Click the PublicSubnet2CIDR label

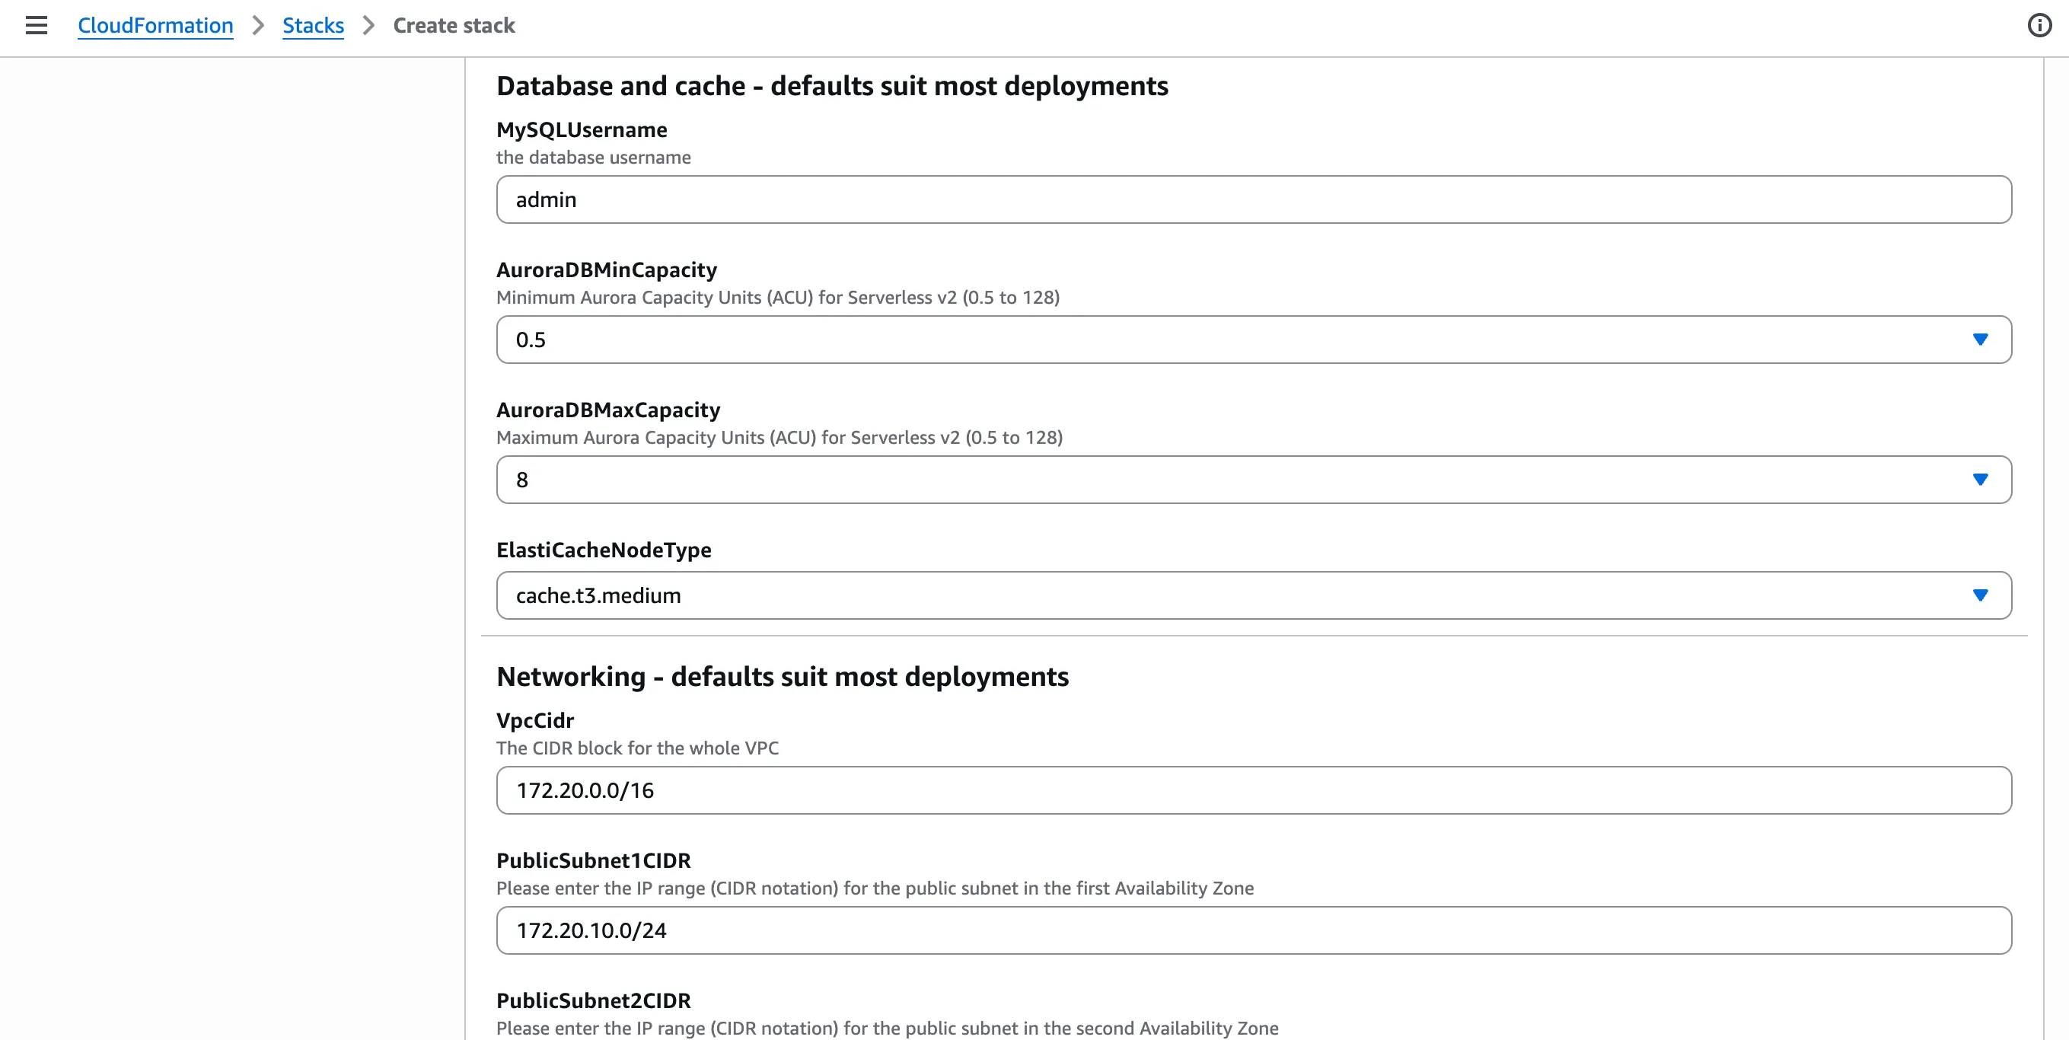click(x=594, y=1000)
